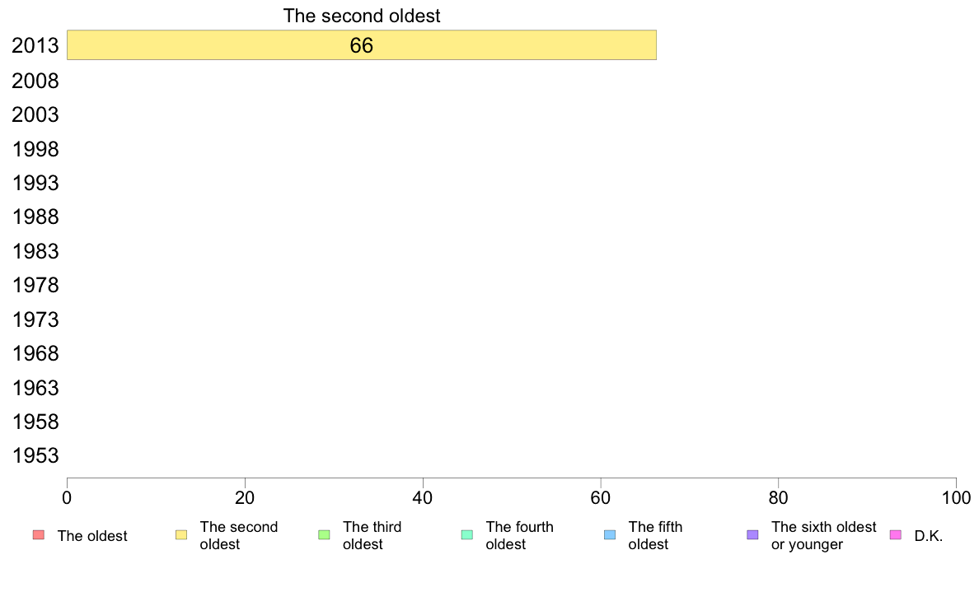Click the green 'The third oldest' legend swatch
The height and width of the screenshot is (606, 979).
(x=324, y=535)
